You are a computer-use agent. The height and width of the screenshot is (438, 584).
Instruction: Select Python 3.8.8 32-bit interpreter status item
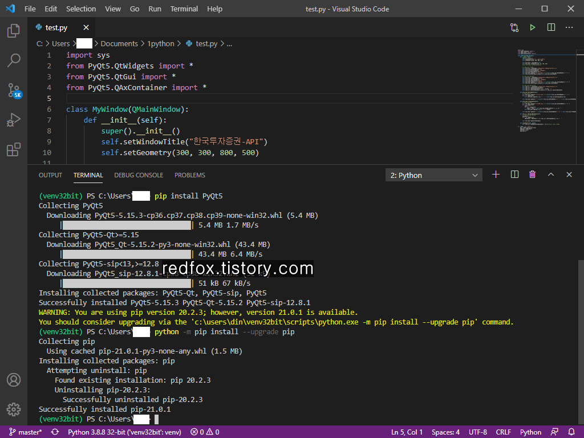[124, 432]
